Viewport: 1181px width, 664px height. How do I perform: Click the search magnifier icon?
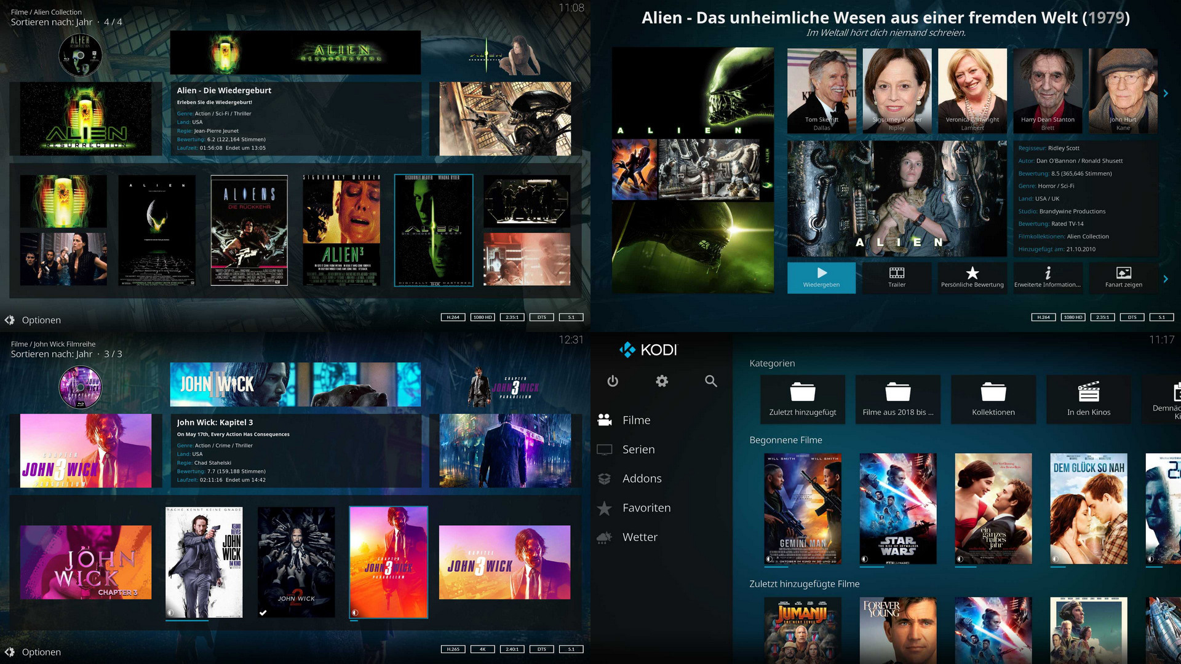[711, 381]
